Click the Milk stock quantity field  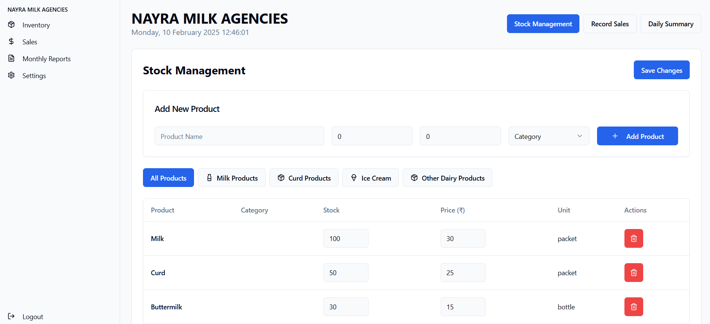click(x=346, y=239)
